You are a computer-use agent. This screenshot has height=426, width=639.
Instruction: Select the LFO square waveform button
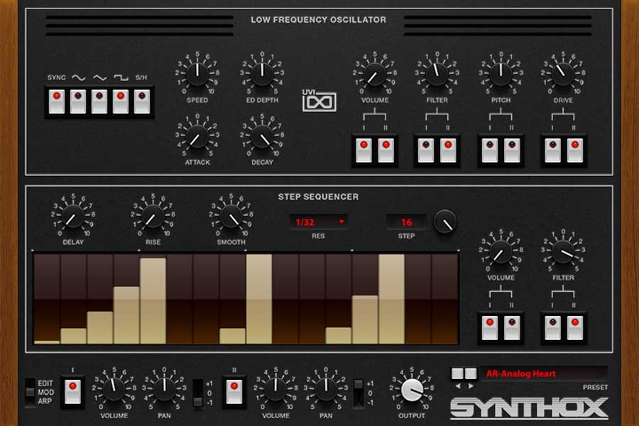[x=121, y=102]
